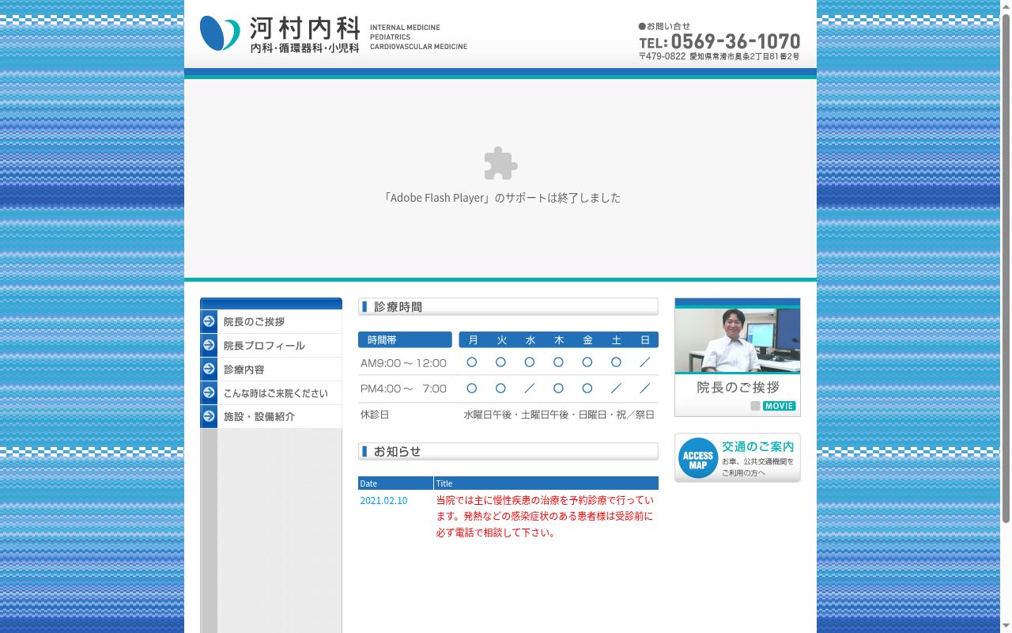Click the arrow icon beside 診療内容
The width and height of the screenshot is (1012, 633).
(x=209, y=369)
